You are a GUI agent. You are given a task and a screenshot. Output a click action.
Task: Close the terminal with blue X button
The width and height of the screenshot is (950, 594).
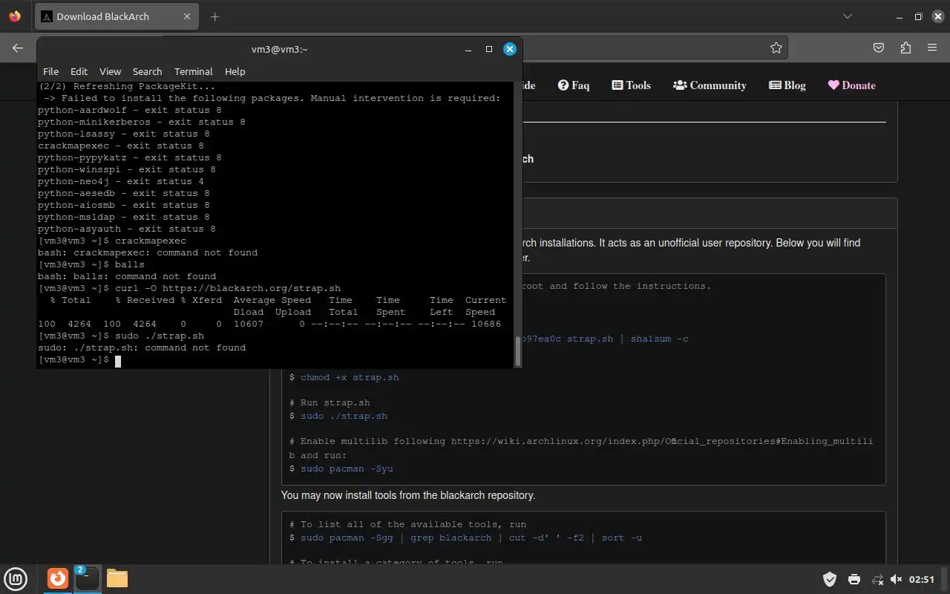(x=510, y=49)
